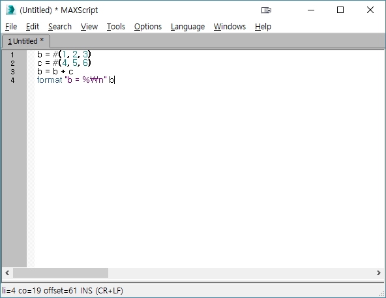This screenshot has height=298, width=386.
Task: Click the code line 'b = #(1, 2, 3)'
Action: [64, 54]
